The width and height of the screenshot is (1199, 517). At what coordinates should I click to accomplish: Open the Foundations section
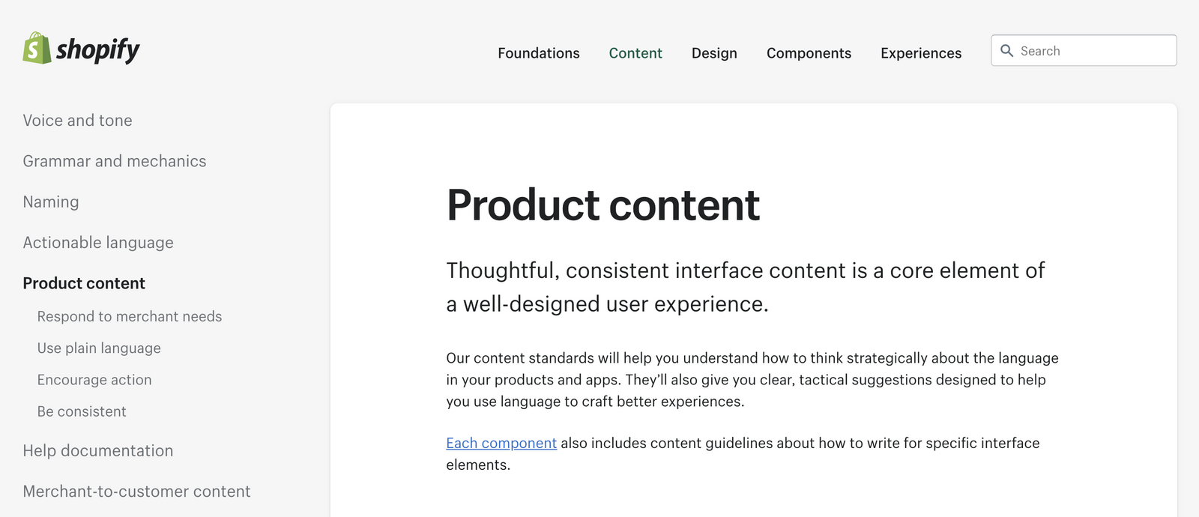click(538, 53)
